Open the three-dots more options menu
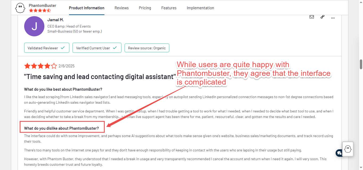Screen dimensions: 363x170 pos(333,18)
